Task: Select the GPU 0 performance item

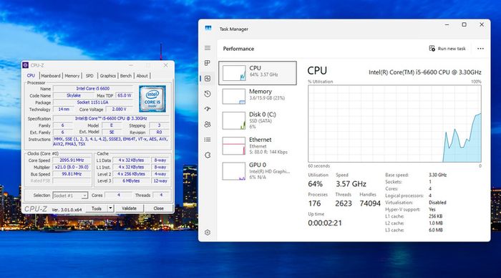Action: point(258,171)
